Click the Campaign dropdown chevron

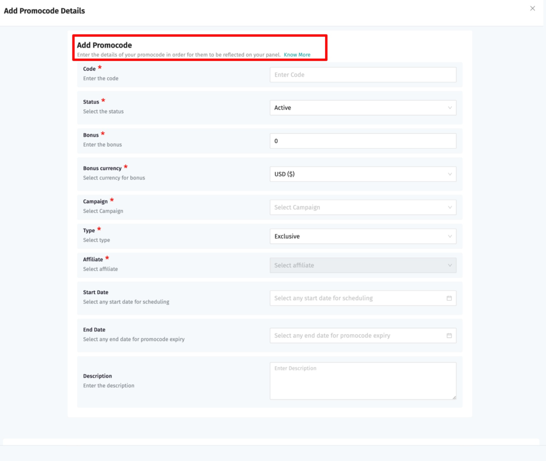click(x=451, y=207)
